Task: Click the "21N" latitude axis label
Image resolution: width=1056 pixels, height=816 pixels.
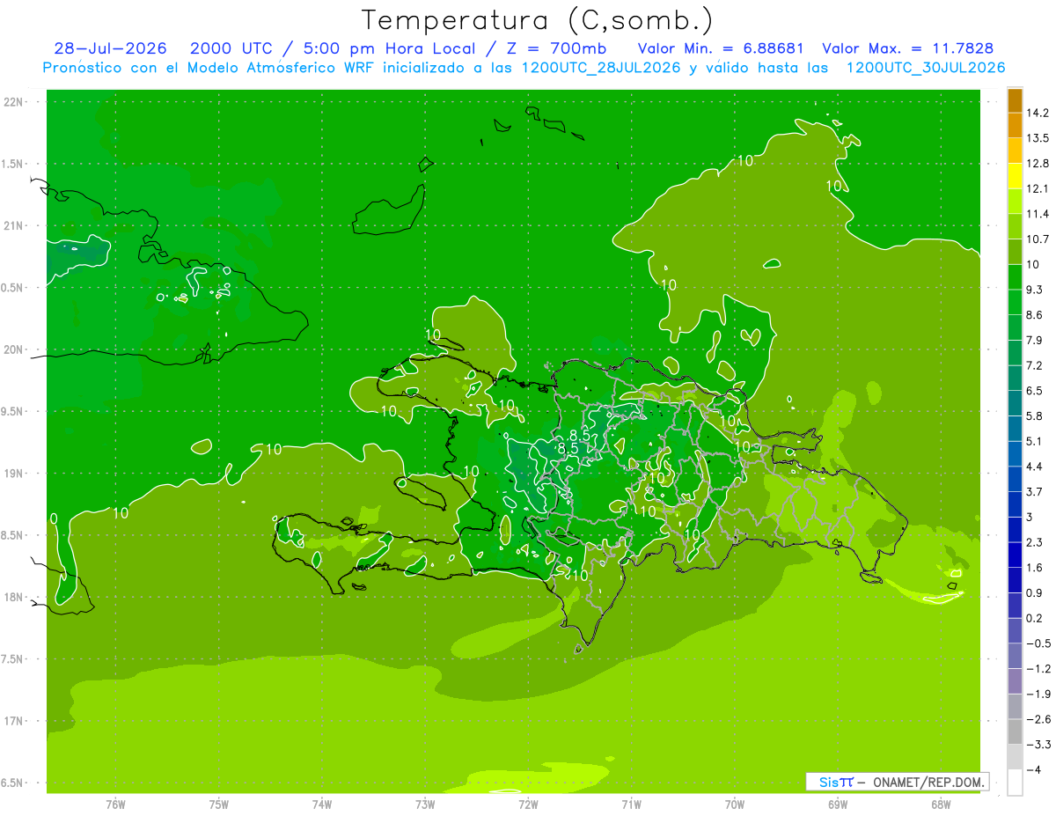Action: pos(14,225)
